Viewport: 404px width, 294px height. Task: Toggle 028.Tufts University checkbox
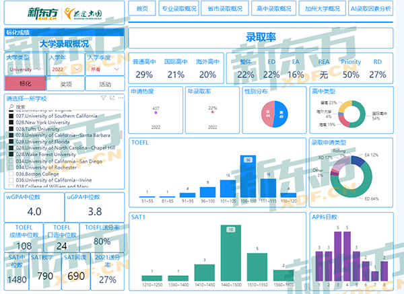point(11,128)
